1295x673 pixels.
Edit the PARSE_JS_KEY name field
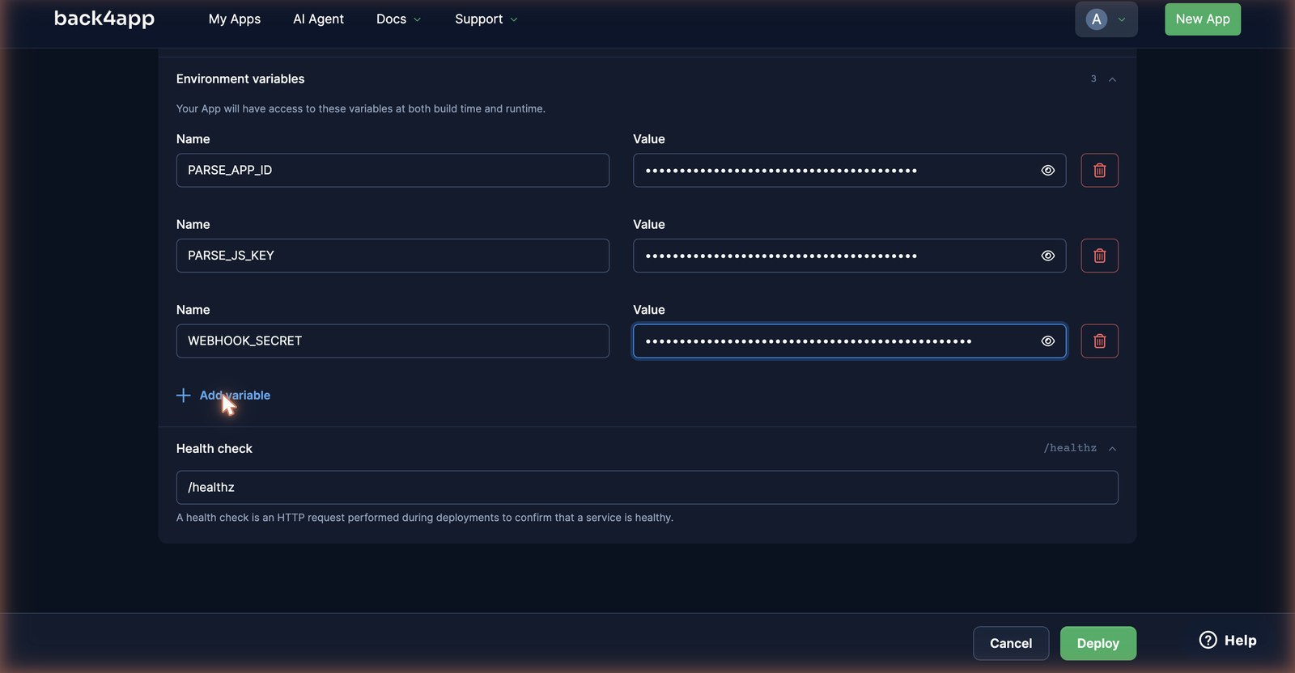click(393, 256)
